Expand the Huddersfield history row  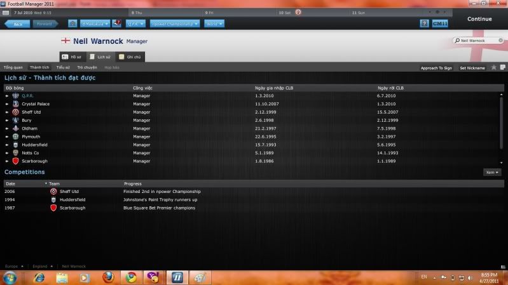point(7,145)
